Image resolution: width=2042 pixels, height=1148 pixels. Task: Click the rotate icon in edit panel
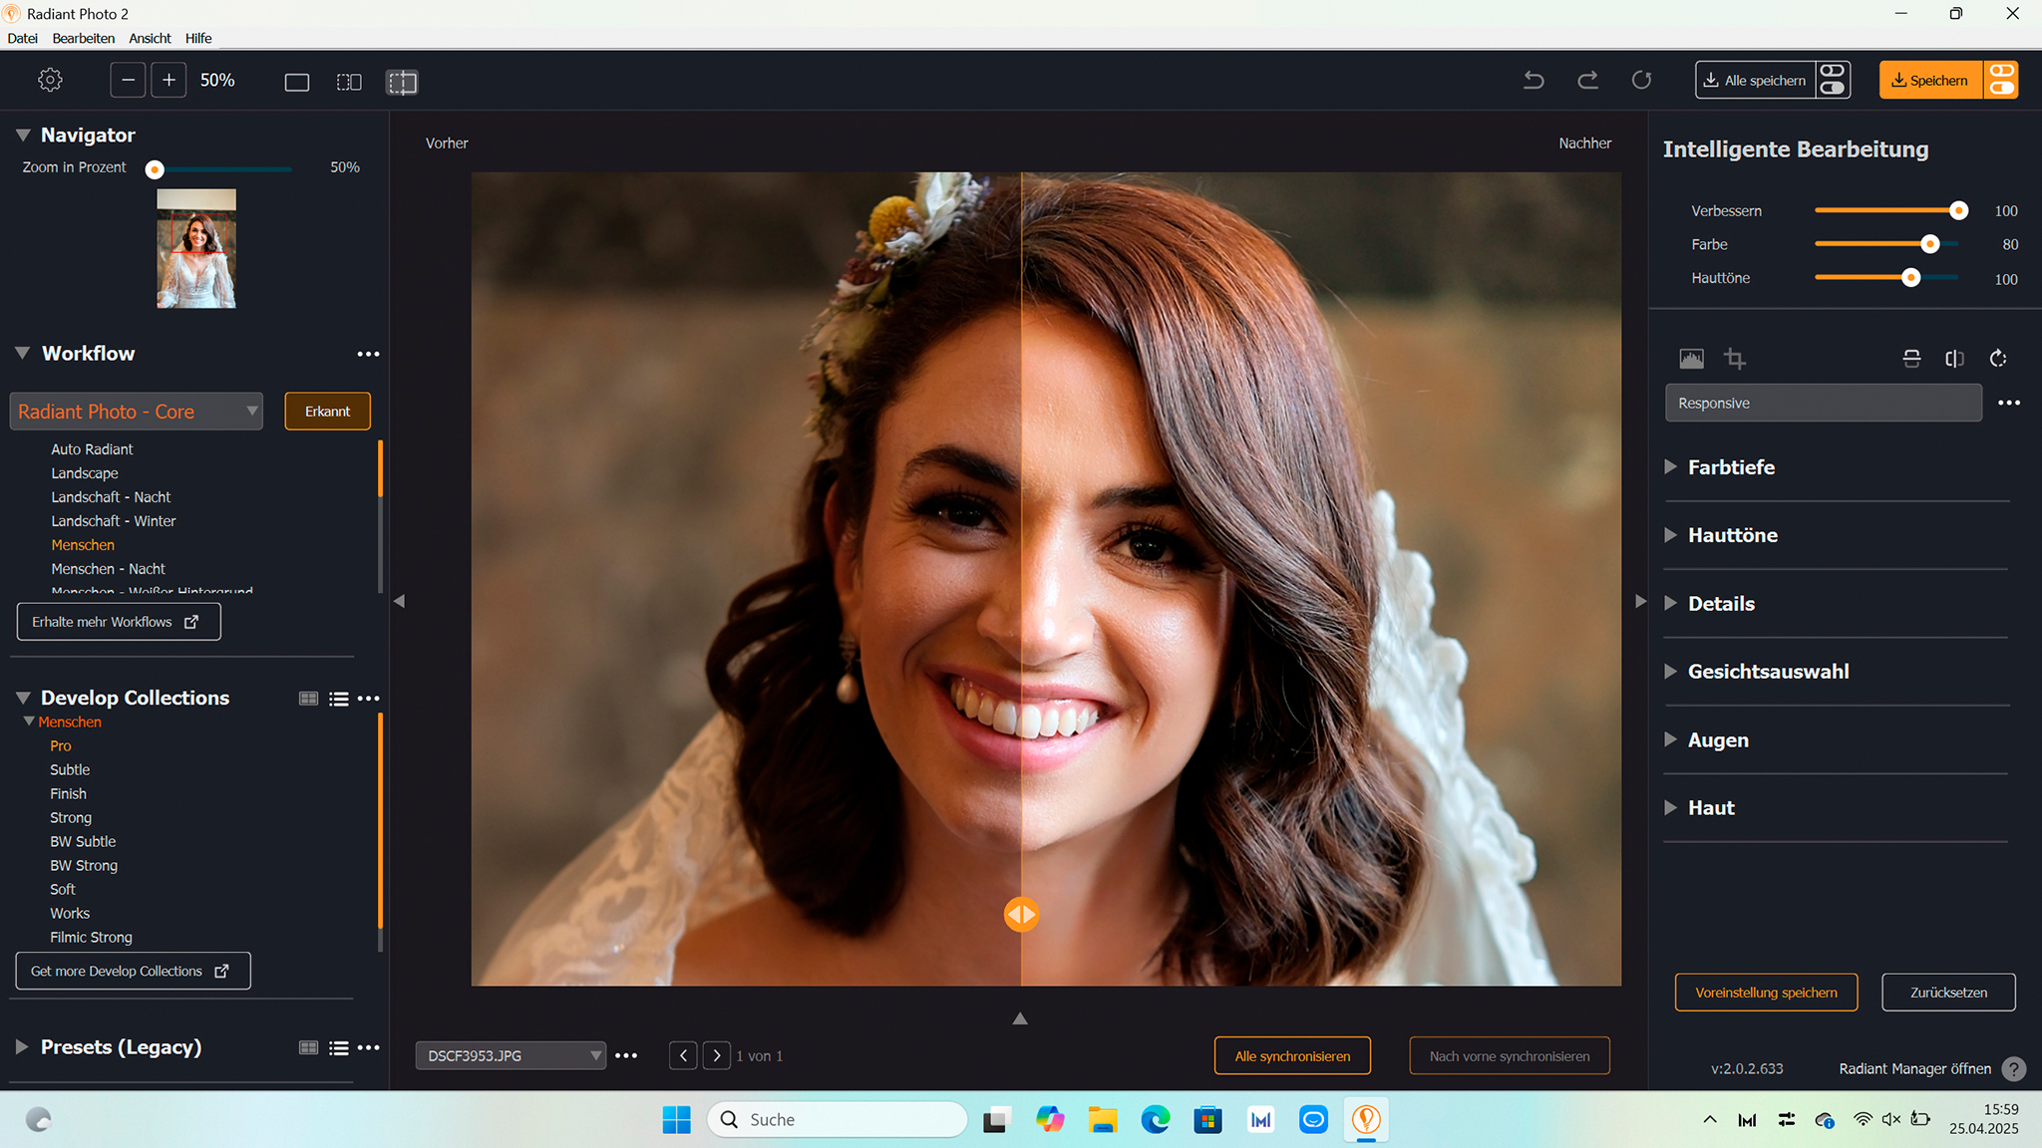point(1998,359)
